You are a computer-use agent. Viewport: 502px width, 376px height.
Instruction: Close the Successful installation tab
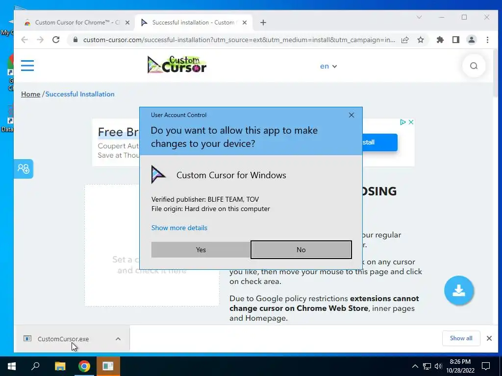(245, 23)
